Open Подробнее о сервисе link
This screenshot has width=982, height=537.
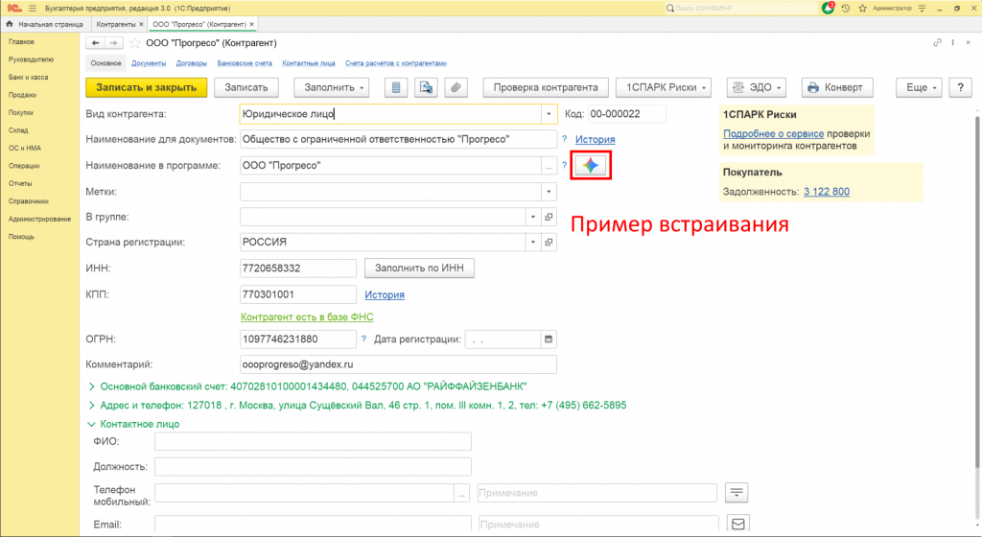pyautogui.click(x=774, y=133)
